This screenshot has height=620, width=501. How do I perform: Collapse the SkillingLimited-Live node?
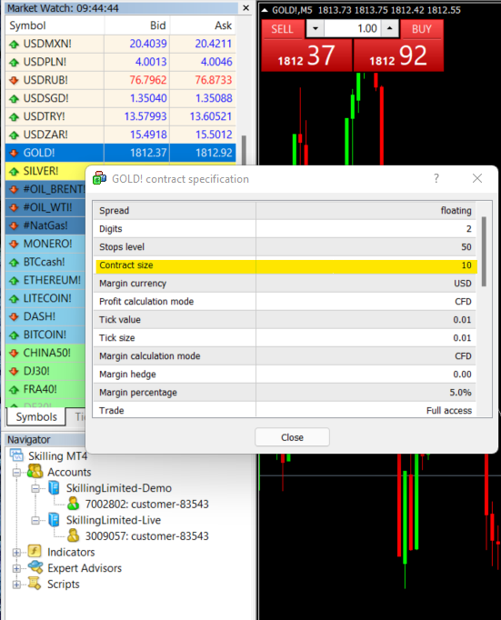(x=35, y=520)
